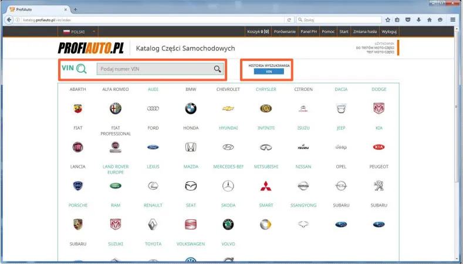
Task: Click the SsangYong logo
Action: coord(303,225)
